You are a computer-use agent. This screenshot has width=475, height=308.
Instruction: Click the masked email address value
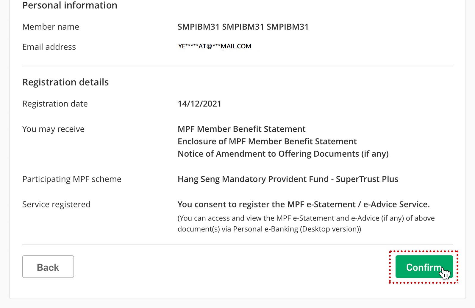[x=215, y=46]
